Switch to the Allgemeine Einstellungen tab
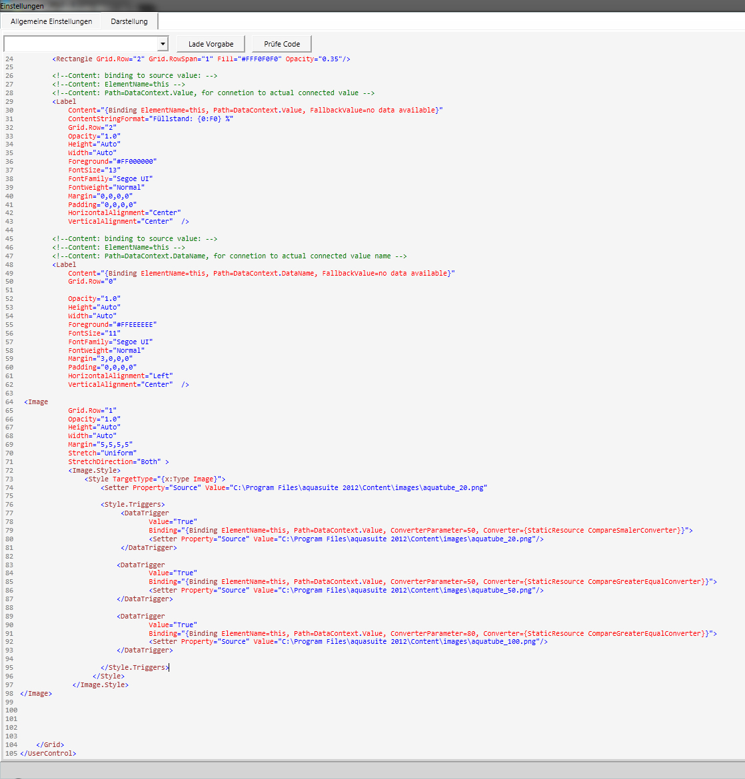 pos(51,21)
